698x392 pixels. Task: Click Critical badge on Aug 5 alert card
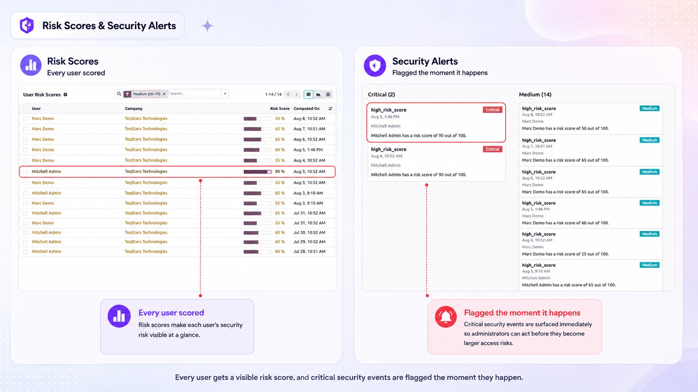coord(493,110)
